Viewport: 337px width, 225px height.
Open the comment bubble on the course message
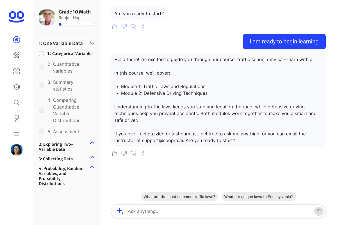coord(133,153)
